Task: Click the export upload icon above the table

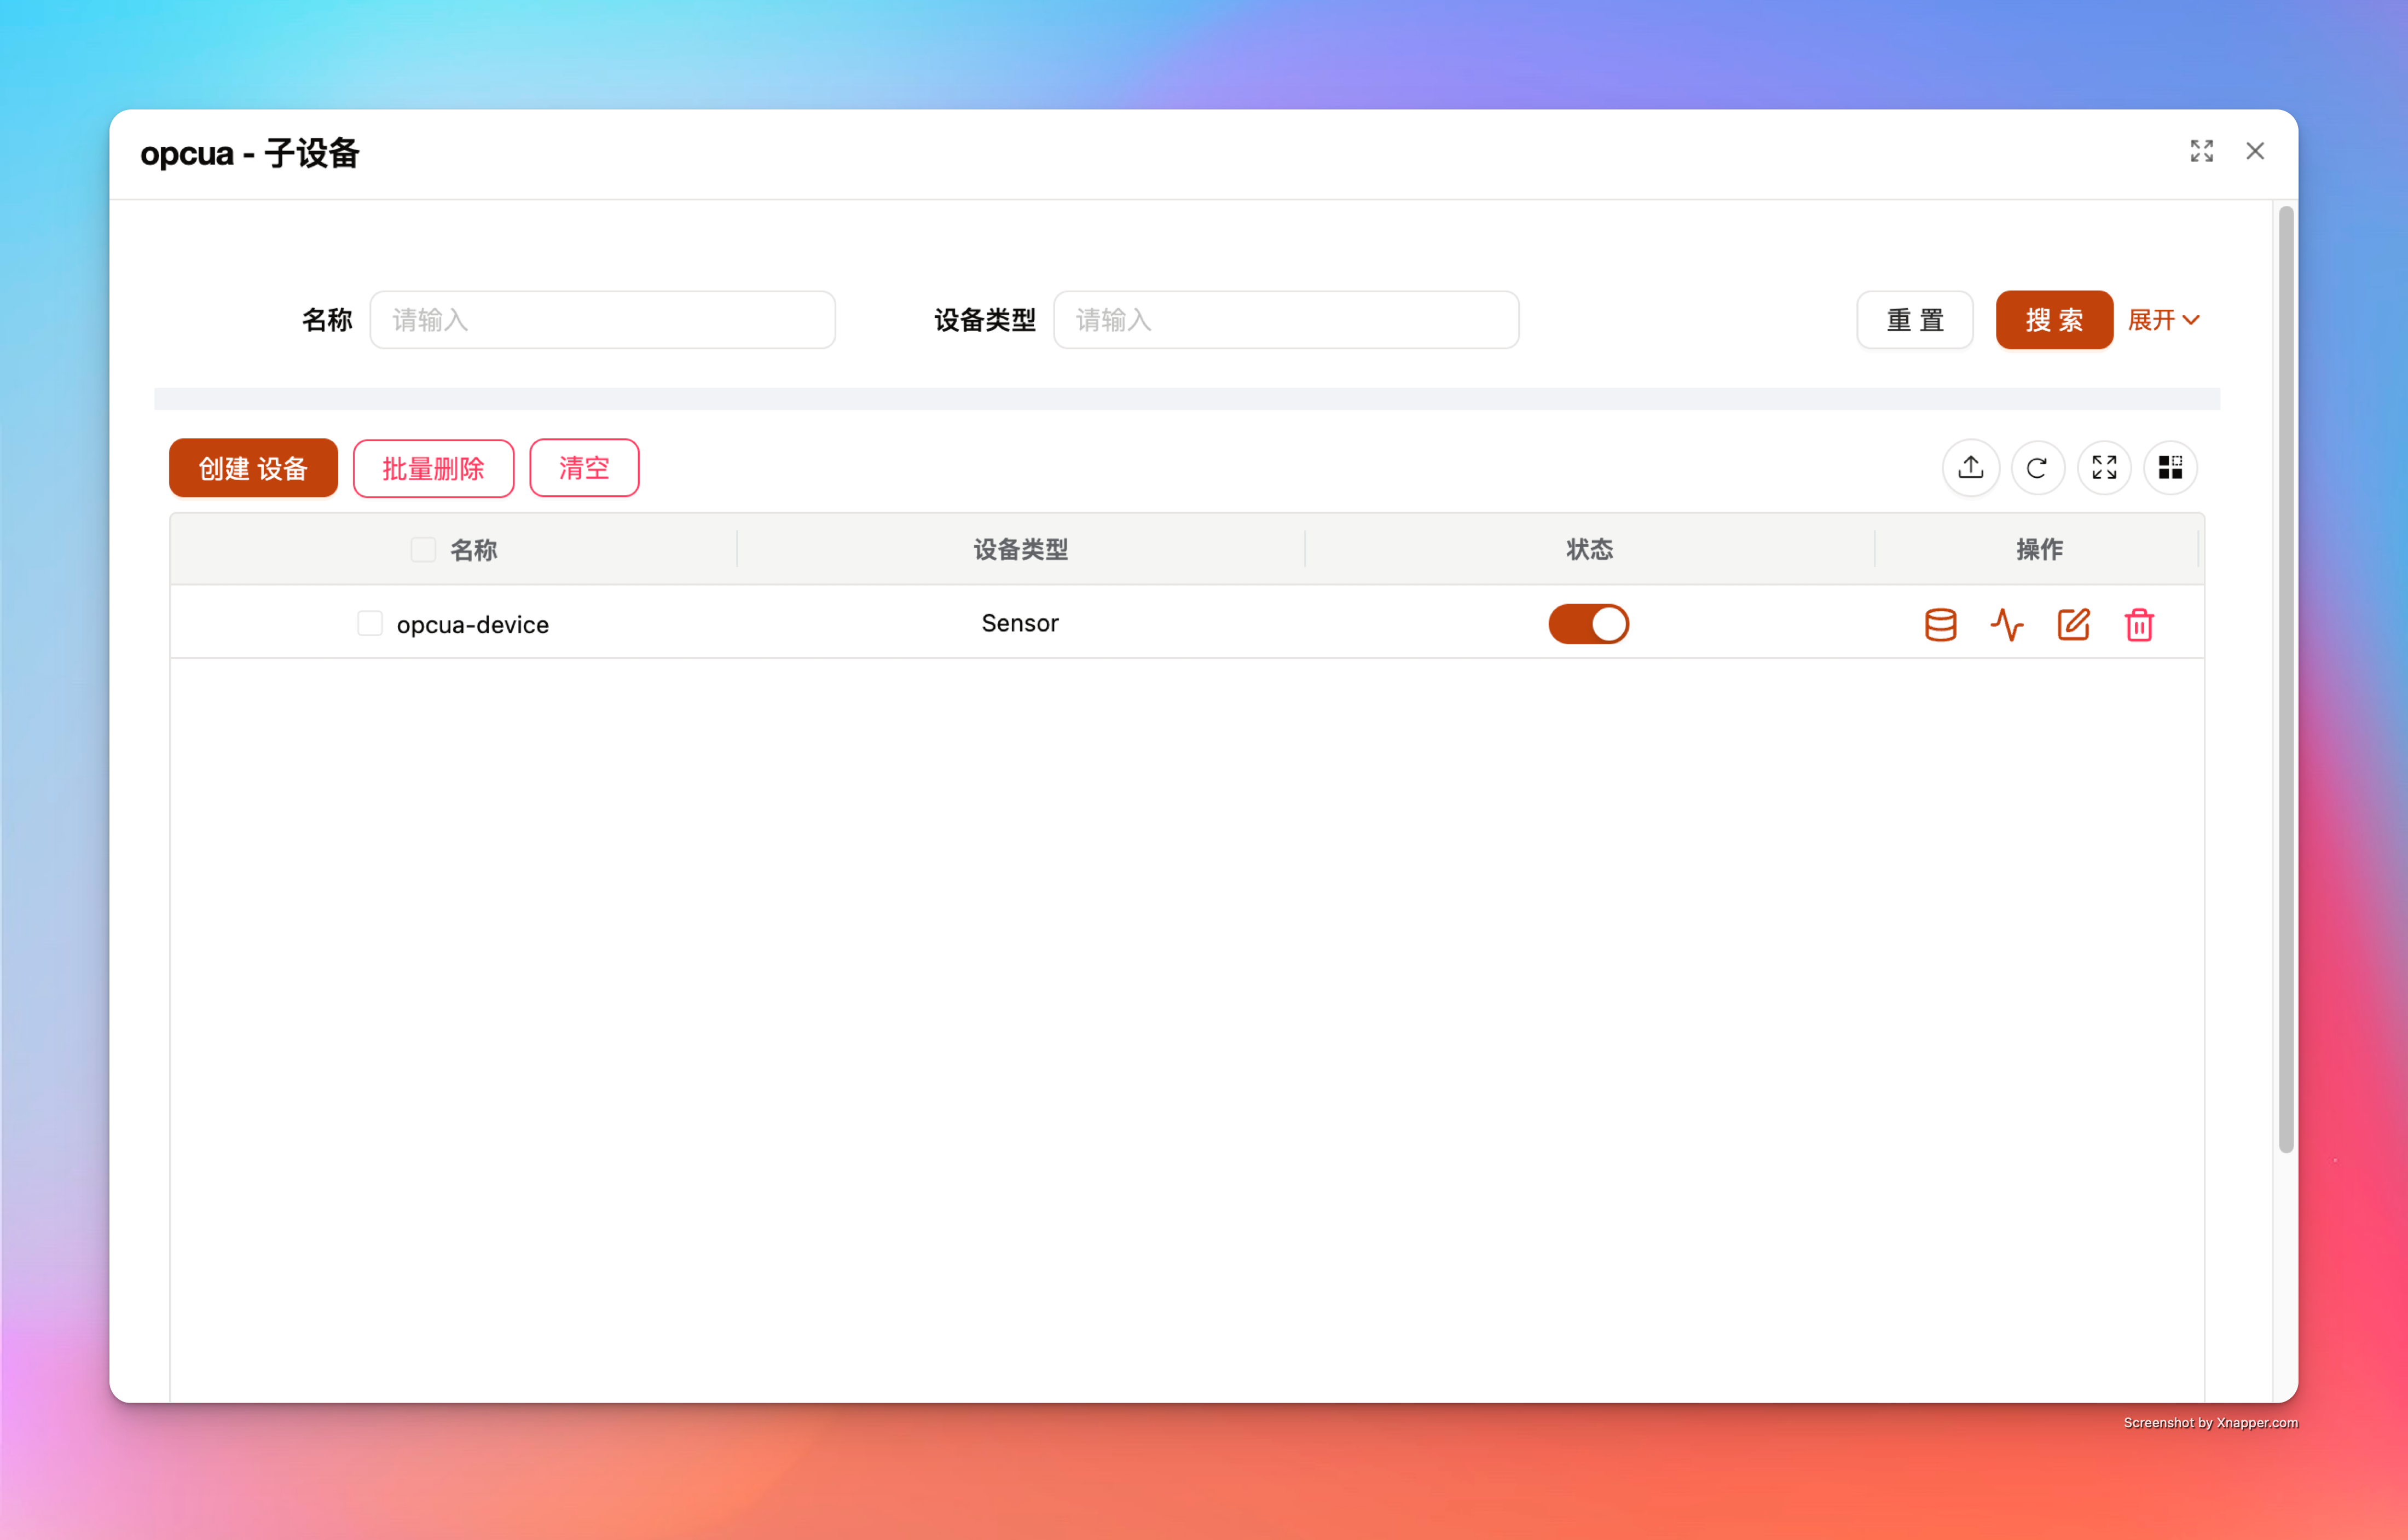Action: [x=1970, y=467]
